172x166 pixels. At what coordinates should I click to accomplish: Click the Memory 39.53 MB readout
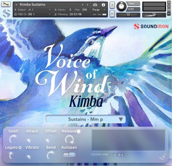[x=75, y=14]
